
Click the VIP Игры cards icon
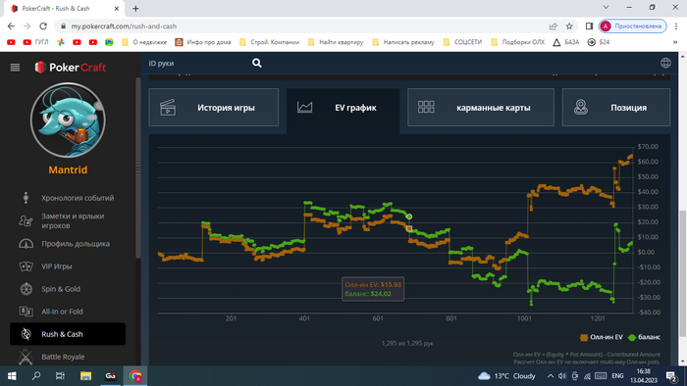pos(26,265)
